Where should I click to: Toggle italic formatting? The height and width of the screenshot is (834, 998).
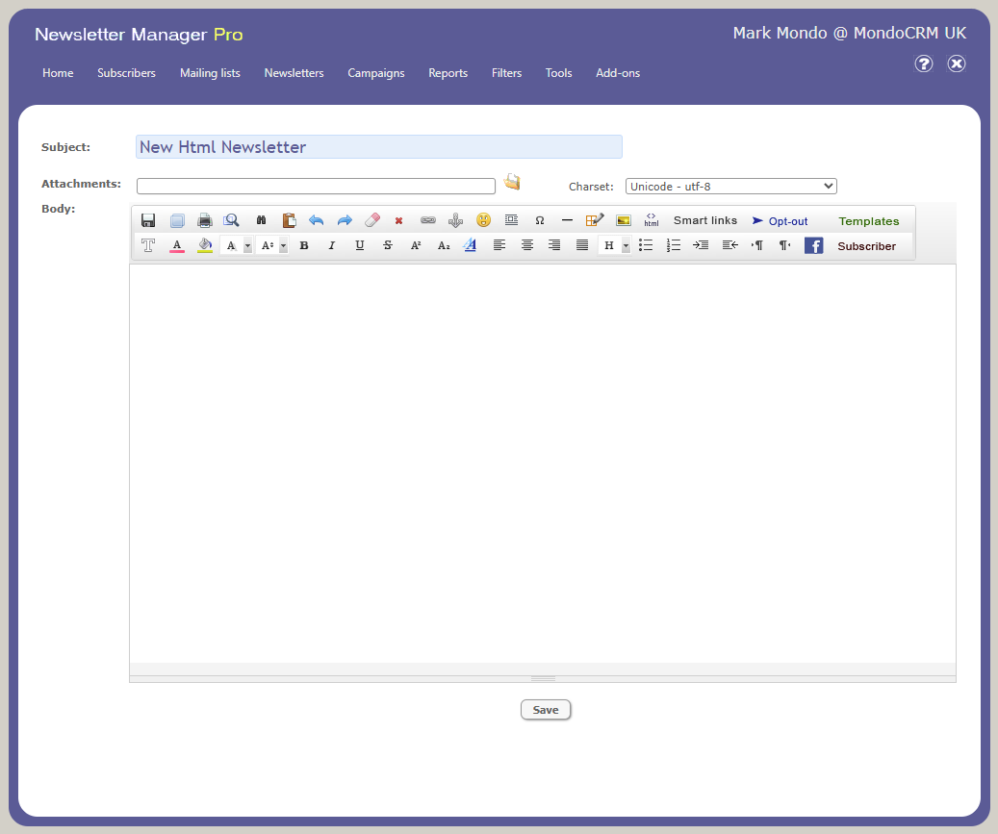tap(332, 245)
